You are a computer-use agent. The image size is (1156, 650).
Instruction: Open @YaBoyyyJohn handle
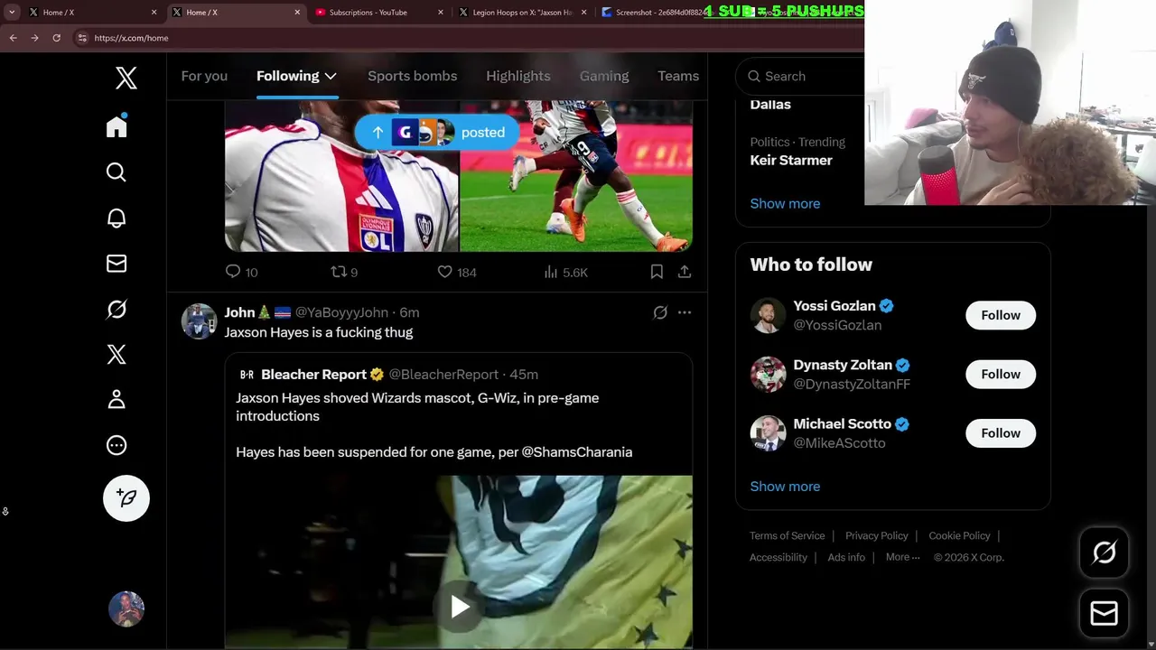341,312
